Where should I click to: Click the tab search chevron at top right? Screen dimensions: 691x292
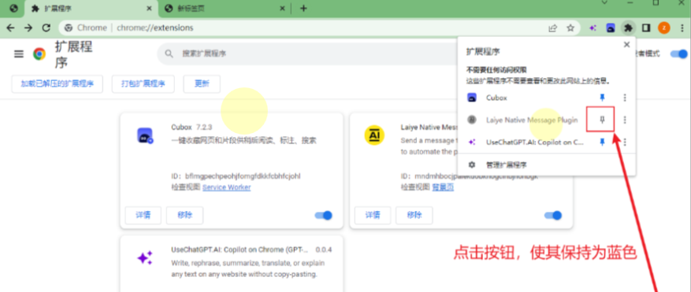[x=604, y=2]
